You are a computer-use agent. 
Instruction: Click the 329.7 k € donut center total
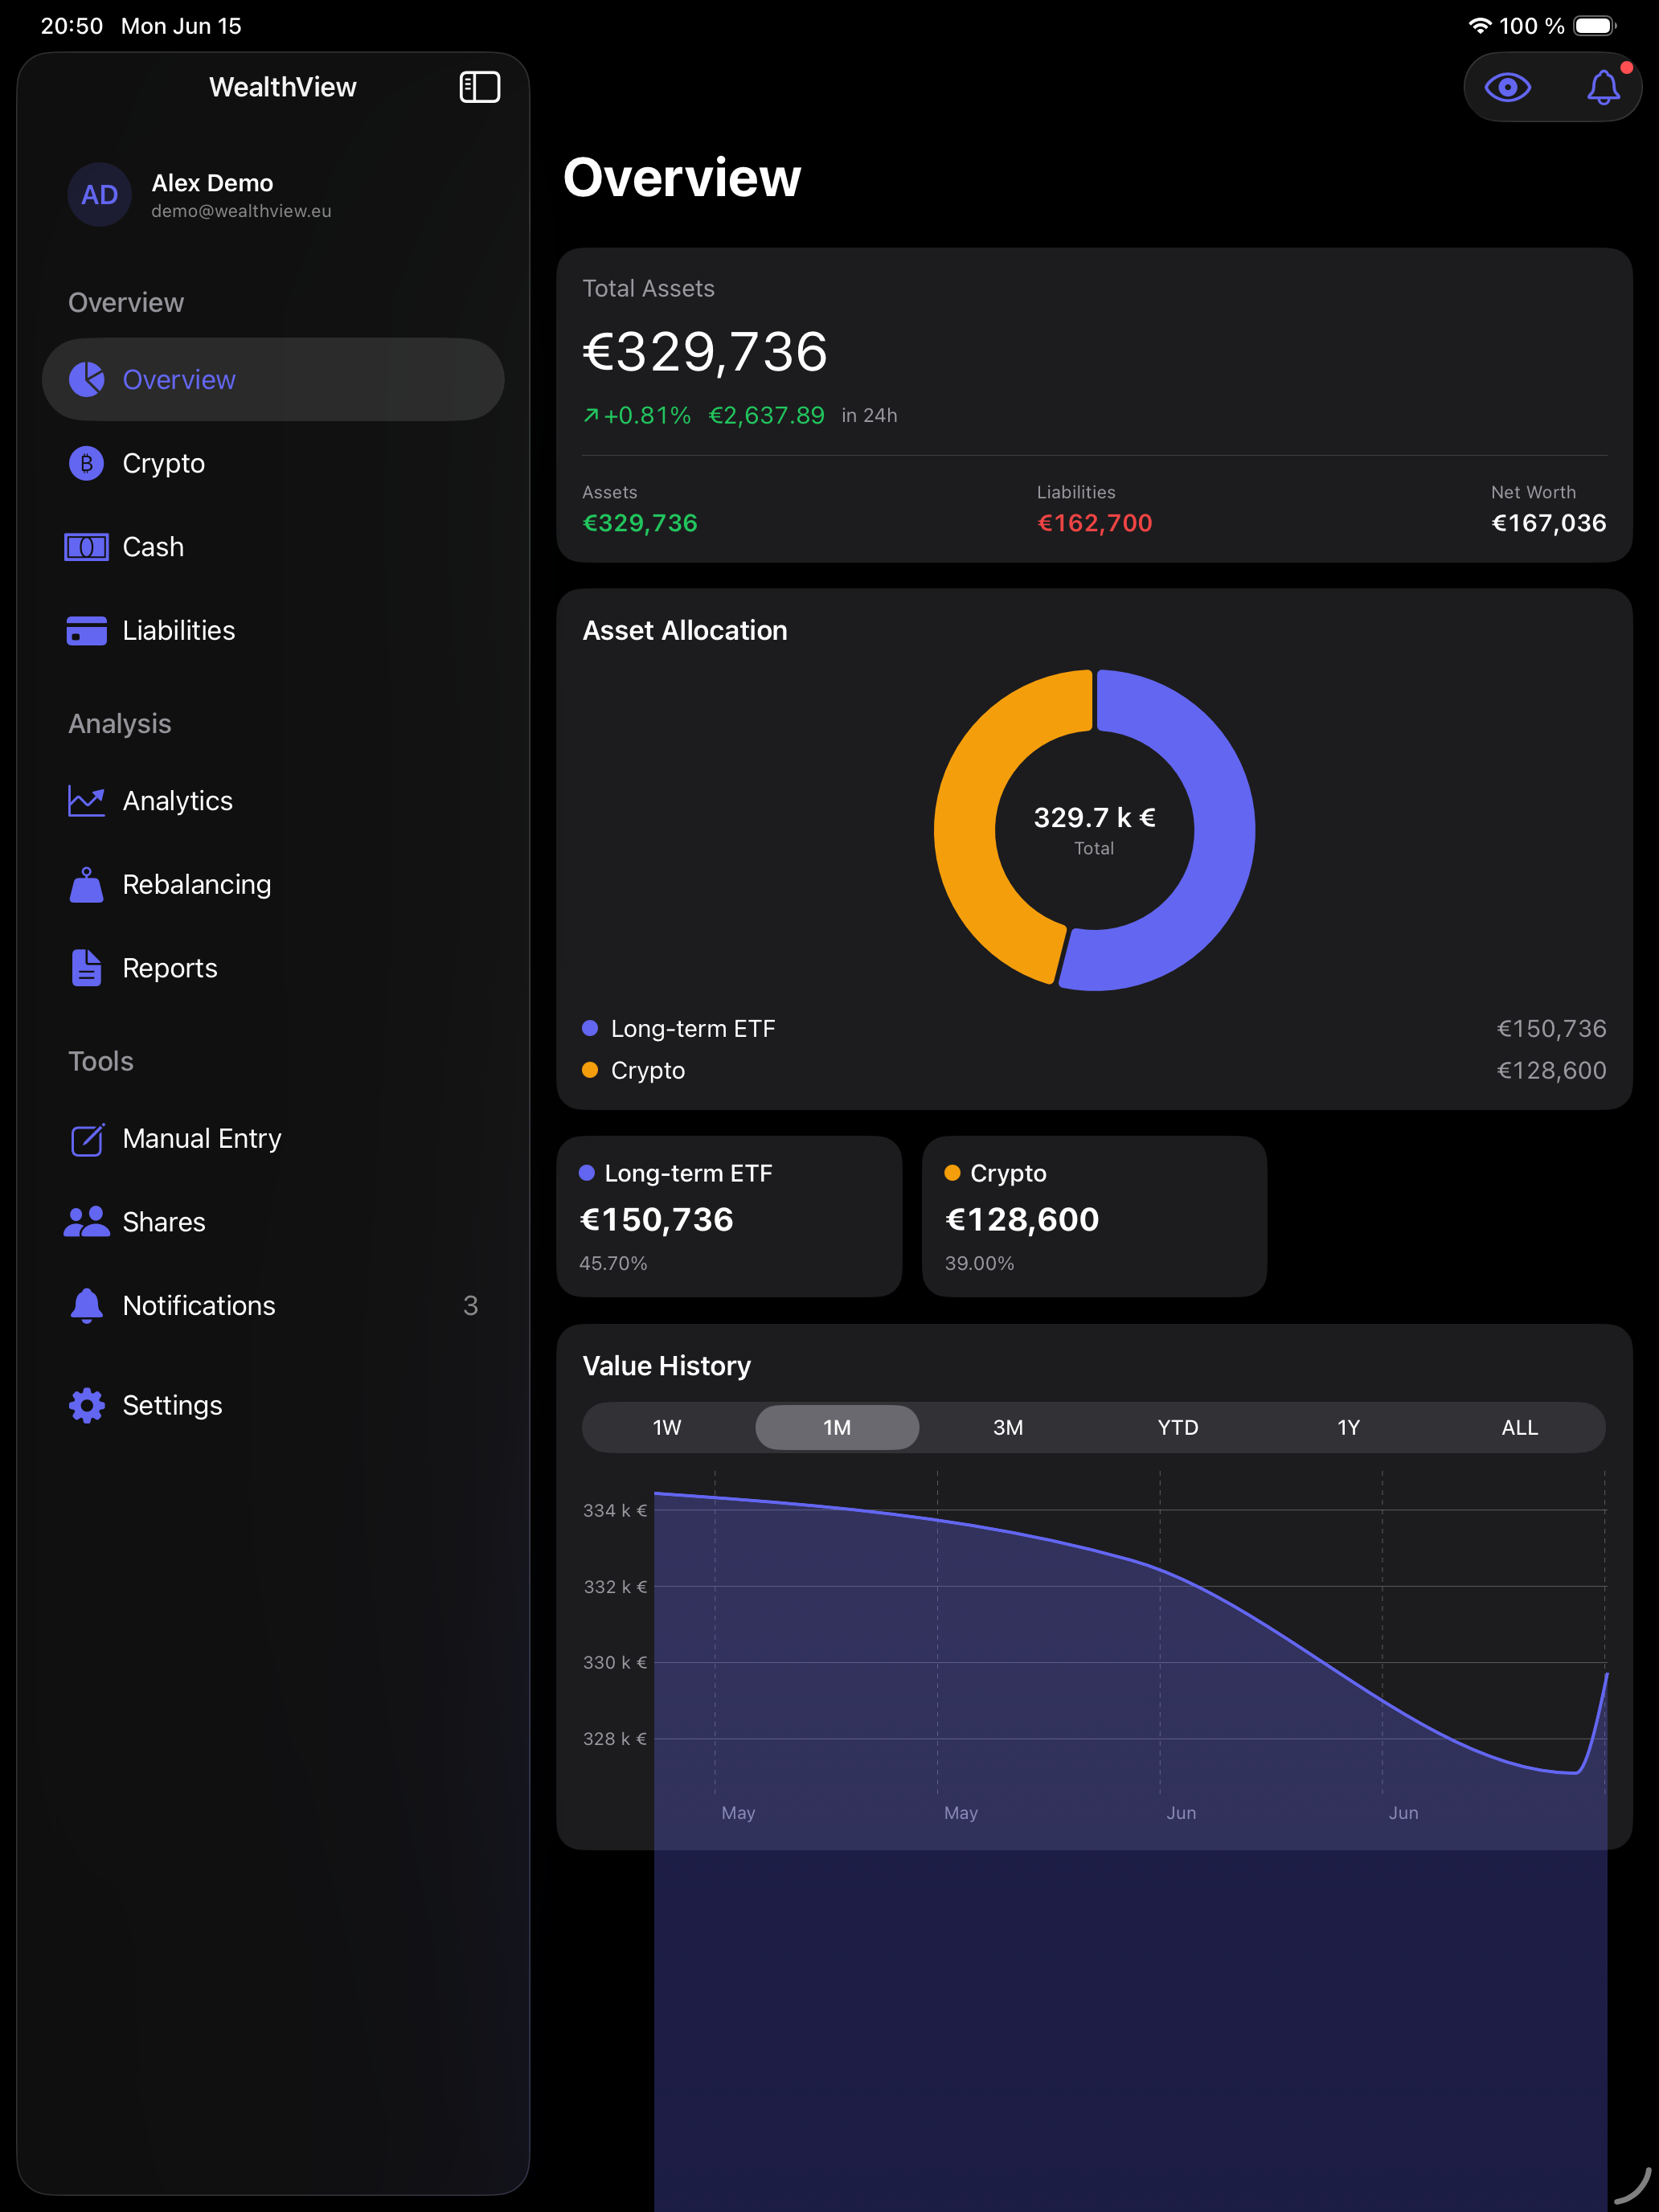point(1094,817)
